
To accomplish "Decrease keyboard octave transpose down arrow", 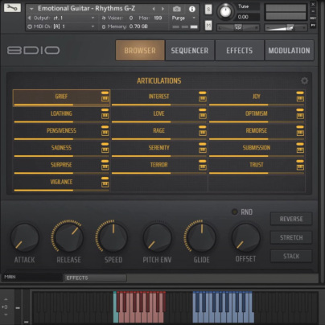I will (x=6, y=315).
